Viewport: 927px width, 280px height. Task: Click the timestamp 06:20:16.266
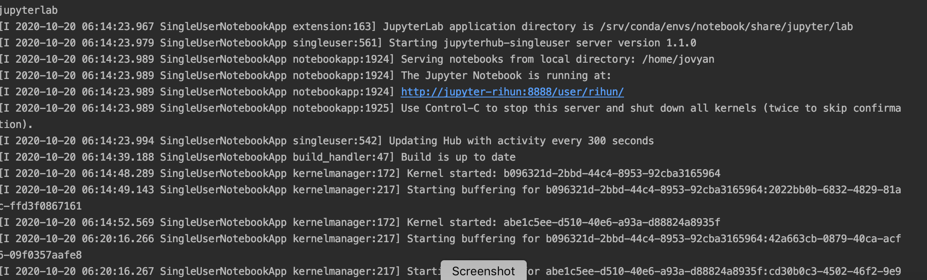117,239
